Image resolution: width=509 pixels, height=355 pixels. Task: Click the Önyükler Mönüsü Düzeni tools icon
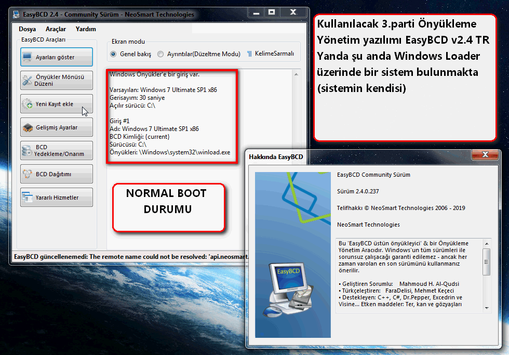pos(27,80)
